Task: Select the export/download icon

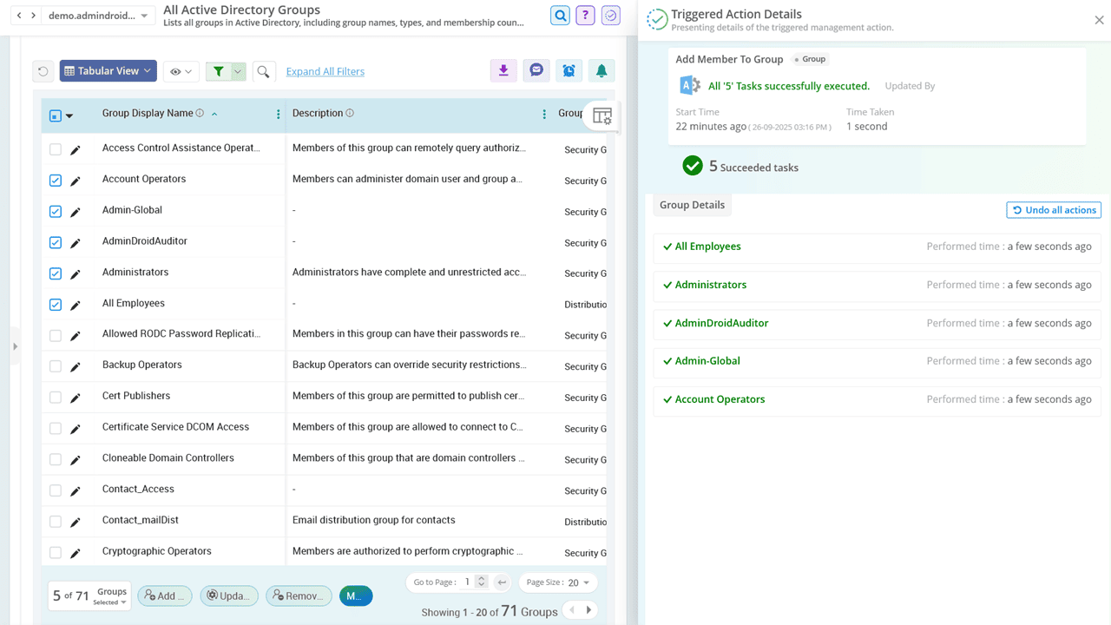Action: tap(503, 70)
